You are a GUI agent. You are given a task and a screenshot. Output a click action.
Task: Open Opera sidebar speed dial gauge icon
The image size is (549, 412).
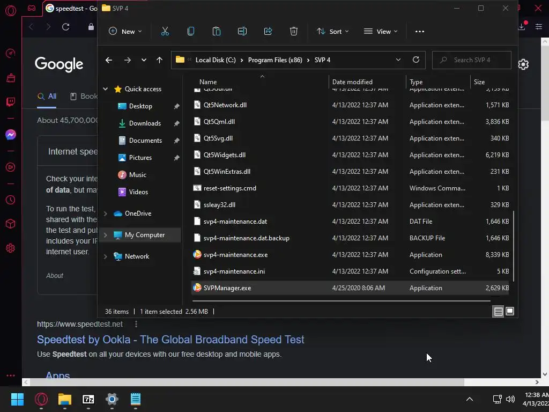click(x=11, y=53)
